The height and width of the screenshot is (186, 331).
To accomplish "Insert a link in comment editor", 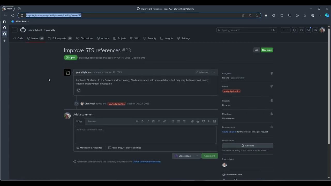I will click(x=164, y=121).
